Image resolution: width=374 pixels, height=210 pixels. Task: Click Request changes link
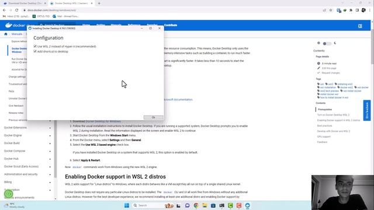[x=331, y=73]
